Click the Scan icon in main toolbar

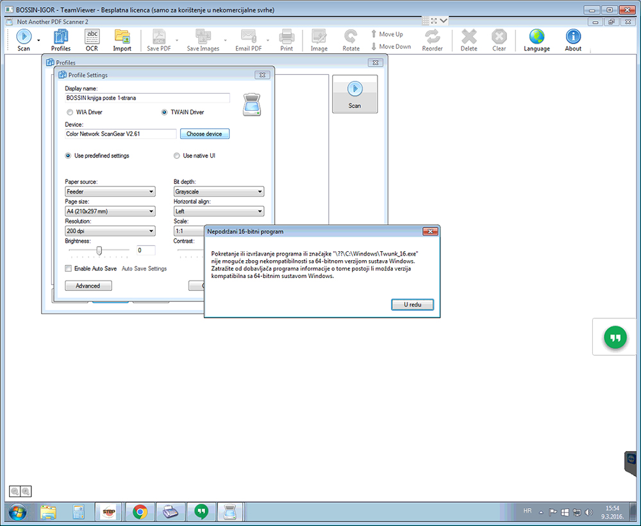click(x=23, y=40)
